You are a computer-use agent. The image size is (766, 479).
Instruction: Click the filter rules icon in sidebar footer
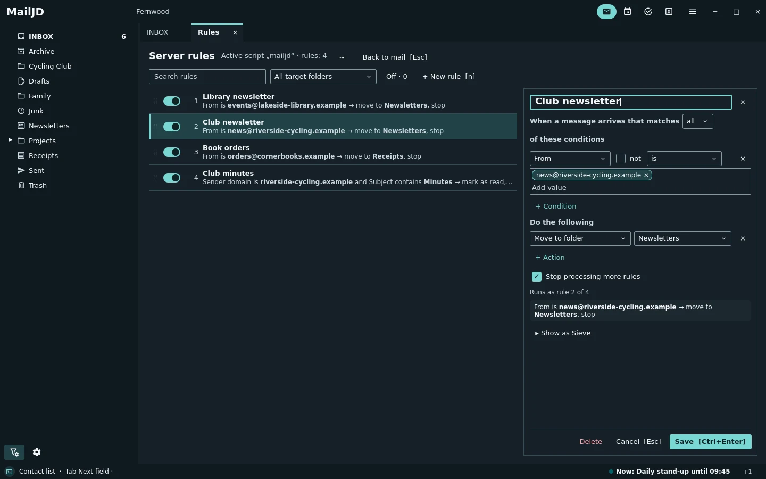coord(14,452)
